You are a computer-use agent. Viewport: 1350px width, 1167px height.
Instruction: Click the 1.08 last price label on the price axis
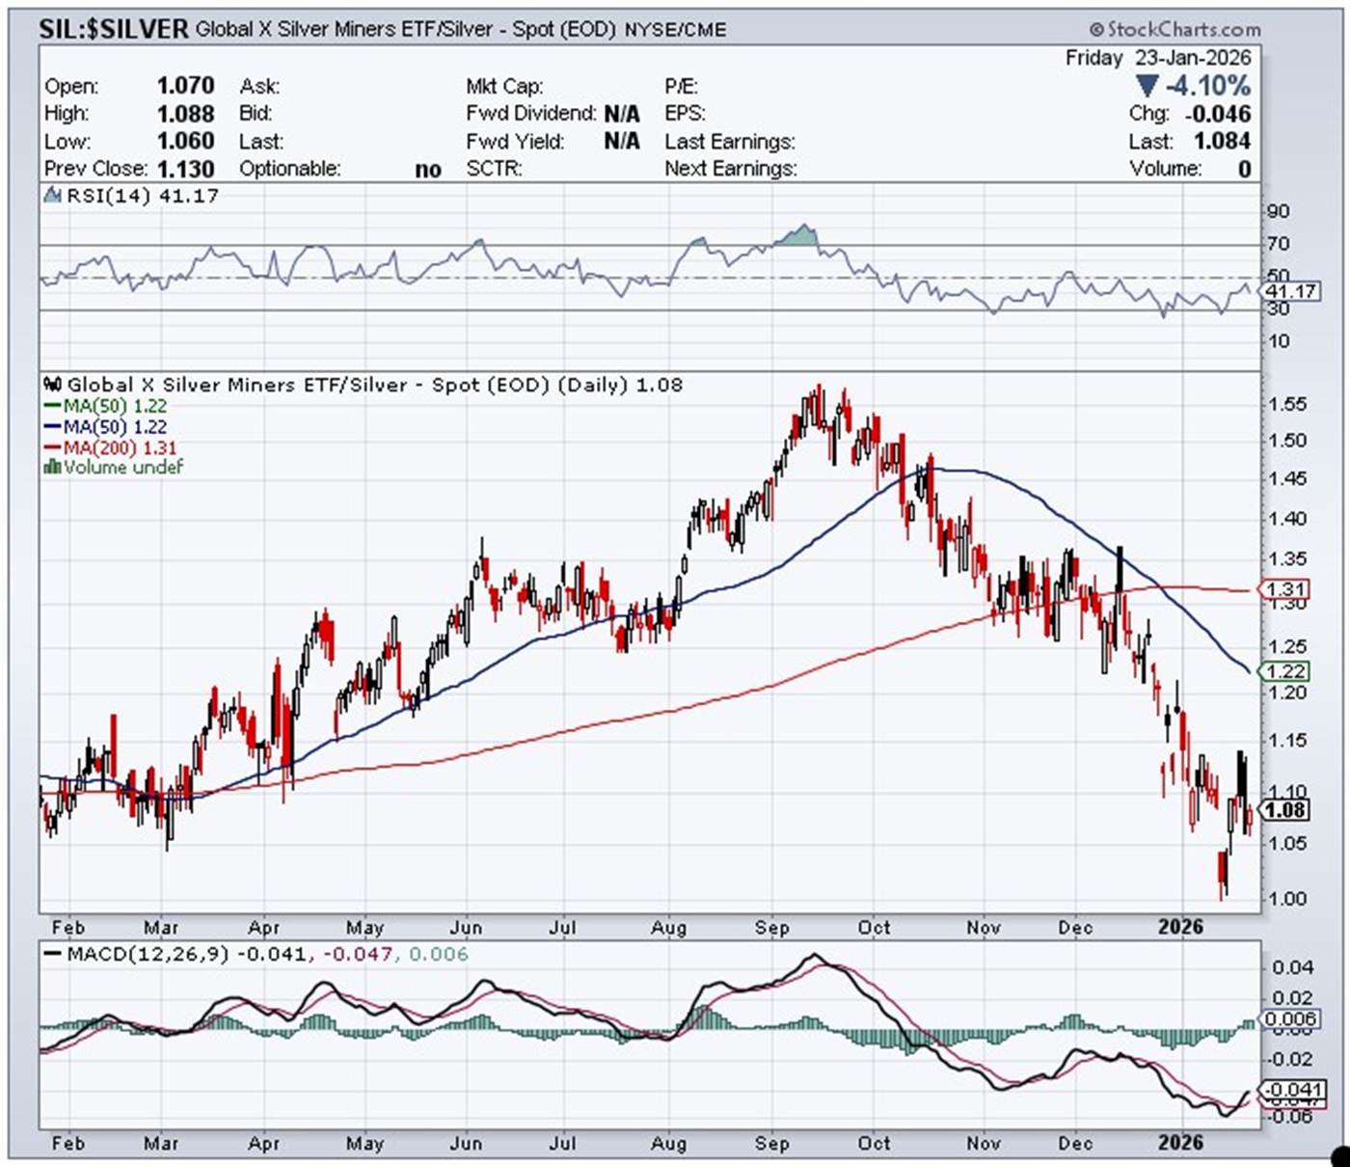pyautogui.click(x=1286, y=809)
